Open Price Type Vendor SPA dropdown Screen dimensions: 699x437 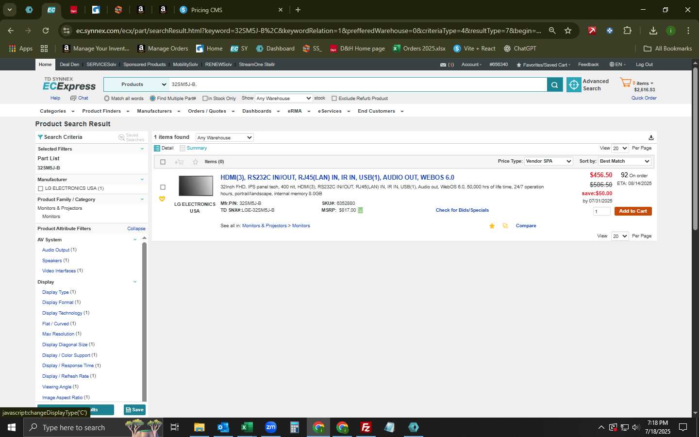[549, 161]
